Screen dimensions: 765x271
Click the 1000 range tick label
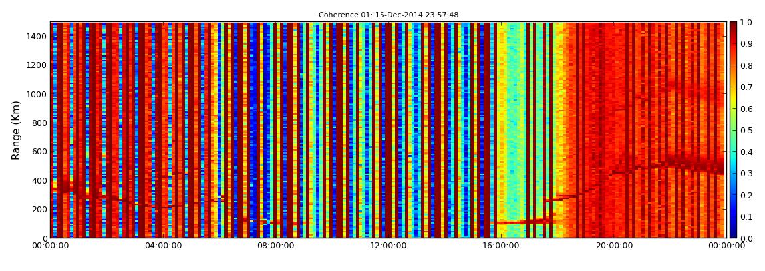pos(37,94)
